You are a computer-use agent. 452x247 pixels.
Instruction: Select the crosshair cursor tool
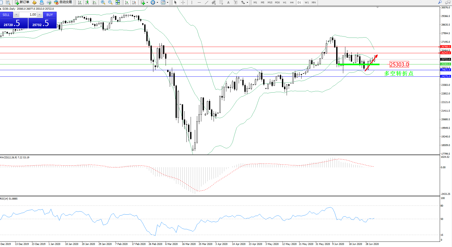pos(183,2)
